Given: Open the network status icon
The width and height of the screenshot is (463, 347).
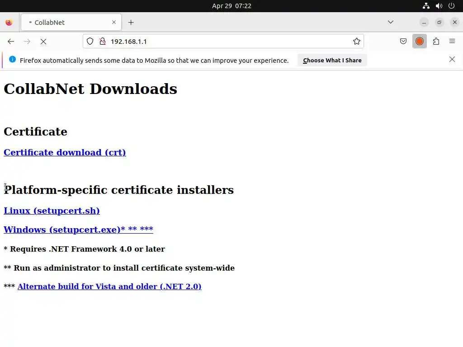Looking at the screenshot, I should [426, 6].
